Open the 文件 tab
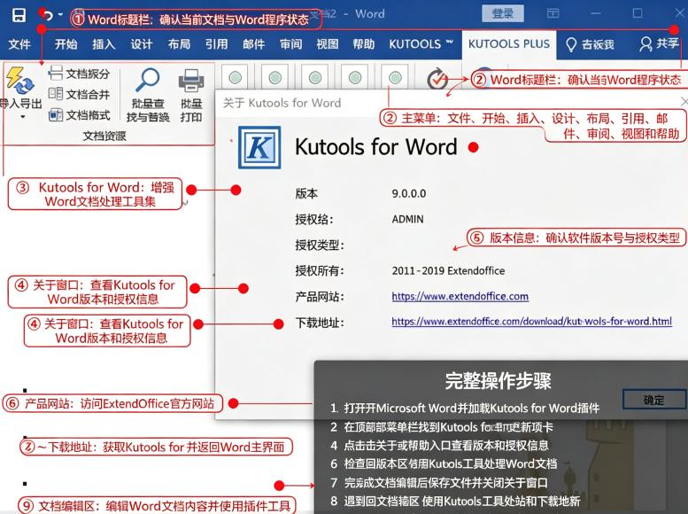The width and height of the screenshot is (688, 514). coord(19,44)
